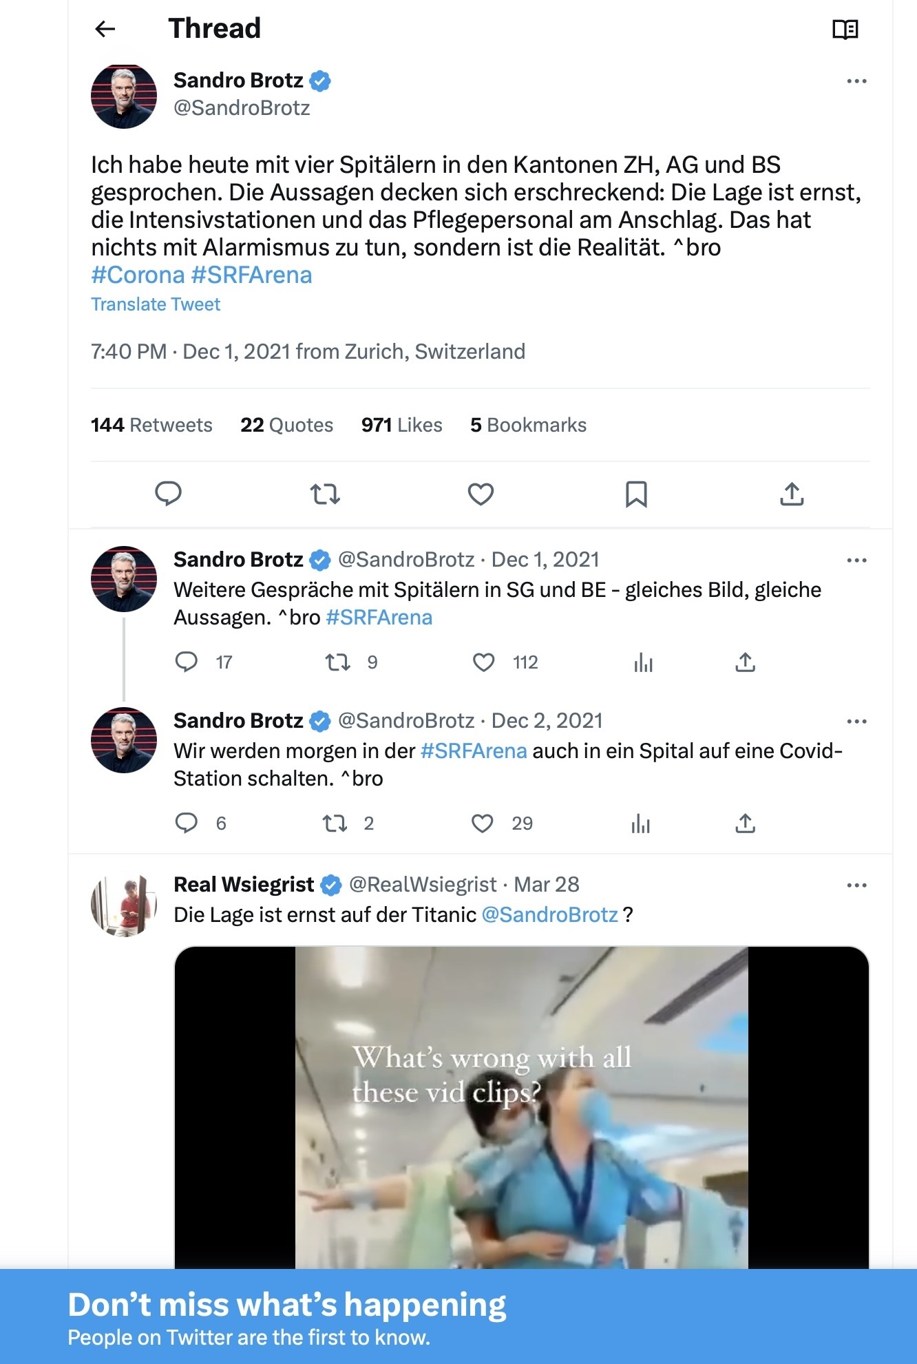Image resolution: width=917 pixels, height=1364 pixels.
Task: Open more options on the main tweet
Action: [x=856, y=81]
